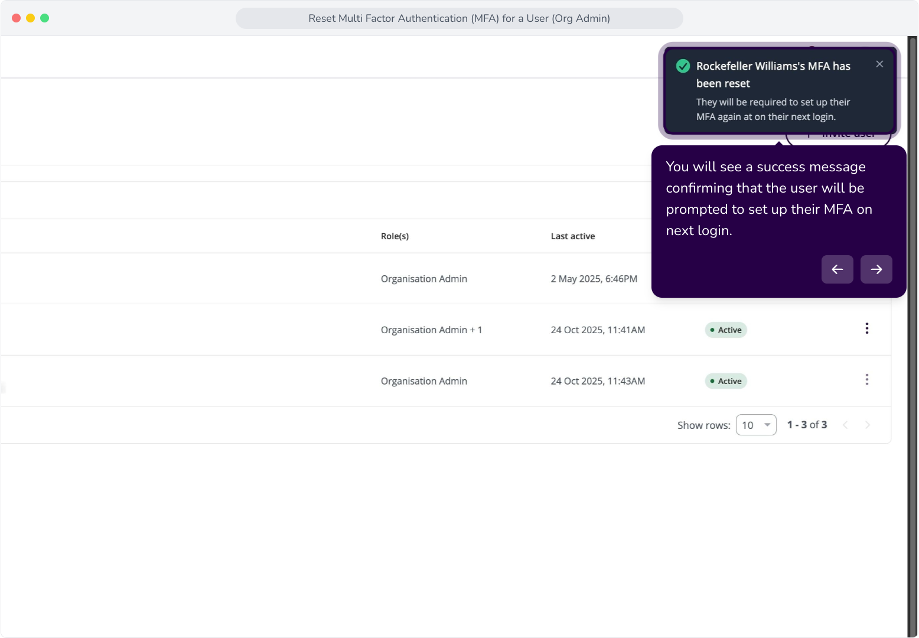The image size is (919, 638).
Task: Go to previous page of users
Action: coord(845,425)
